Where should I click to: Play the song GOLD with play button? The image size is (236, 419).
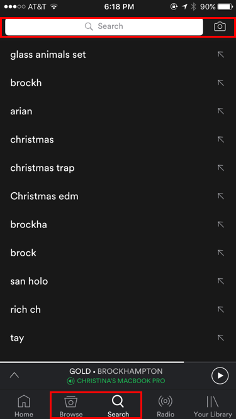pyautogui.click(x=220, y=376)
